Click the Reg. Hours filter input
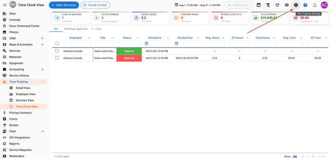The image size is (330, 159). [214, 44]
